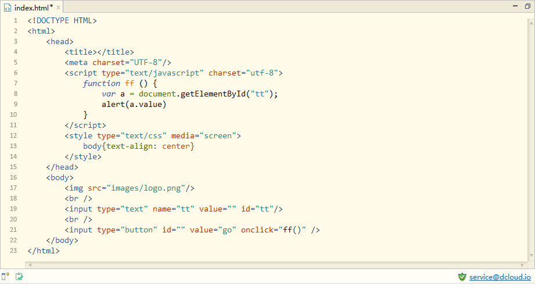Click line number 7 in the gutter
Image resolution: width=535 pixels, height=290 pixels.
pyautogui.click(x=15, y=83)
